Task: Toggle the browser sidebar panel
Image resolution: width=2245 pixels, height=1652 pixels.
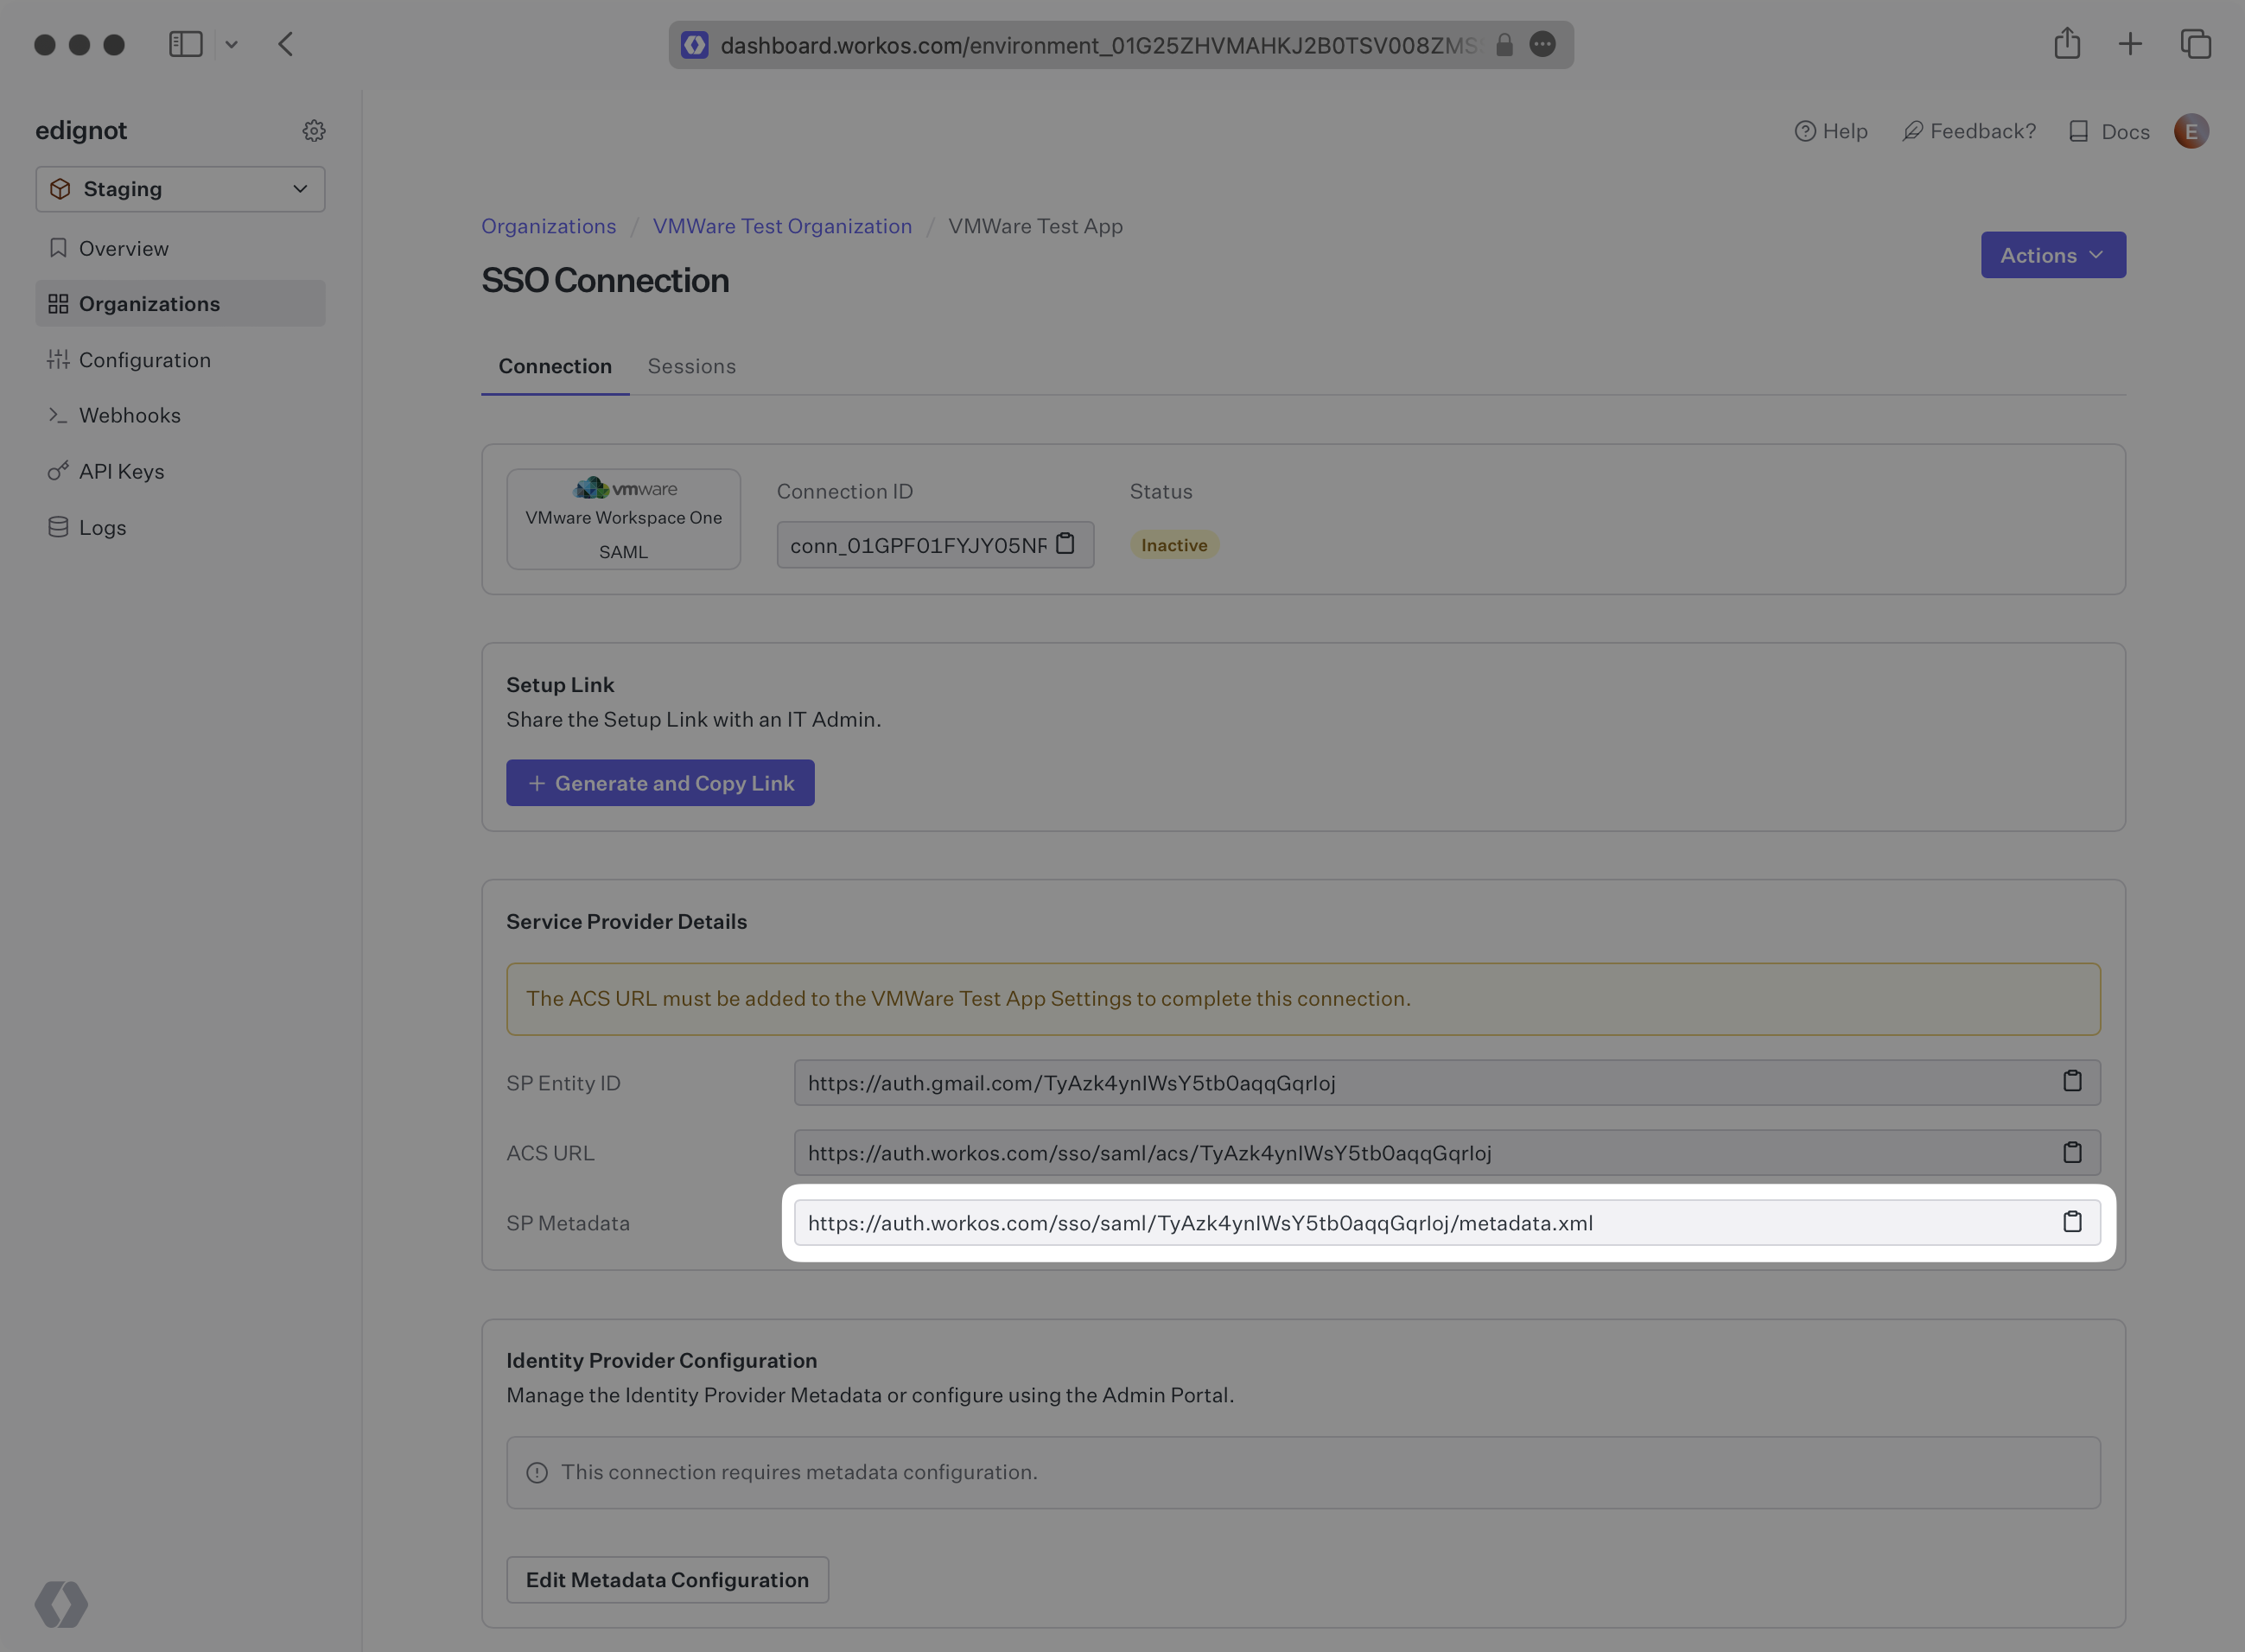Action: pos(186,44)
